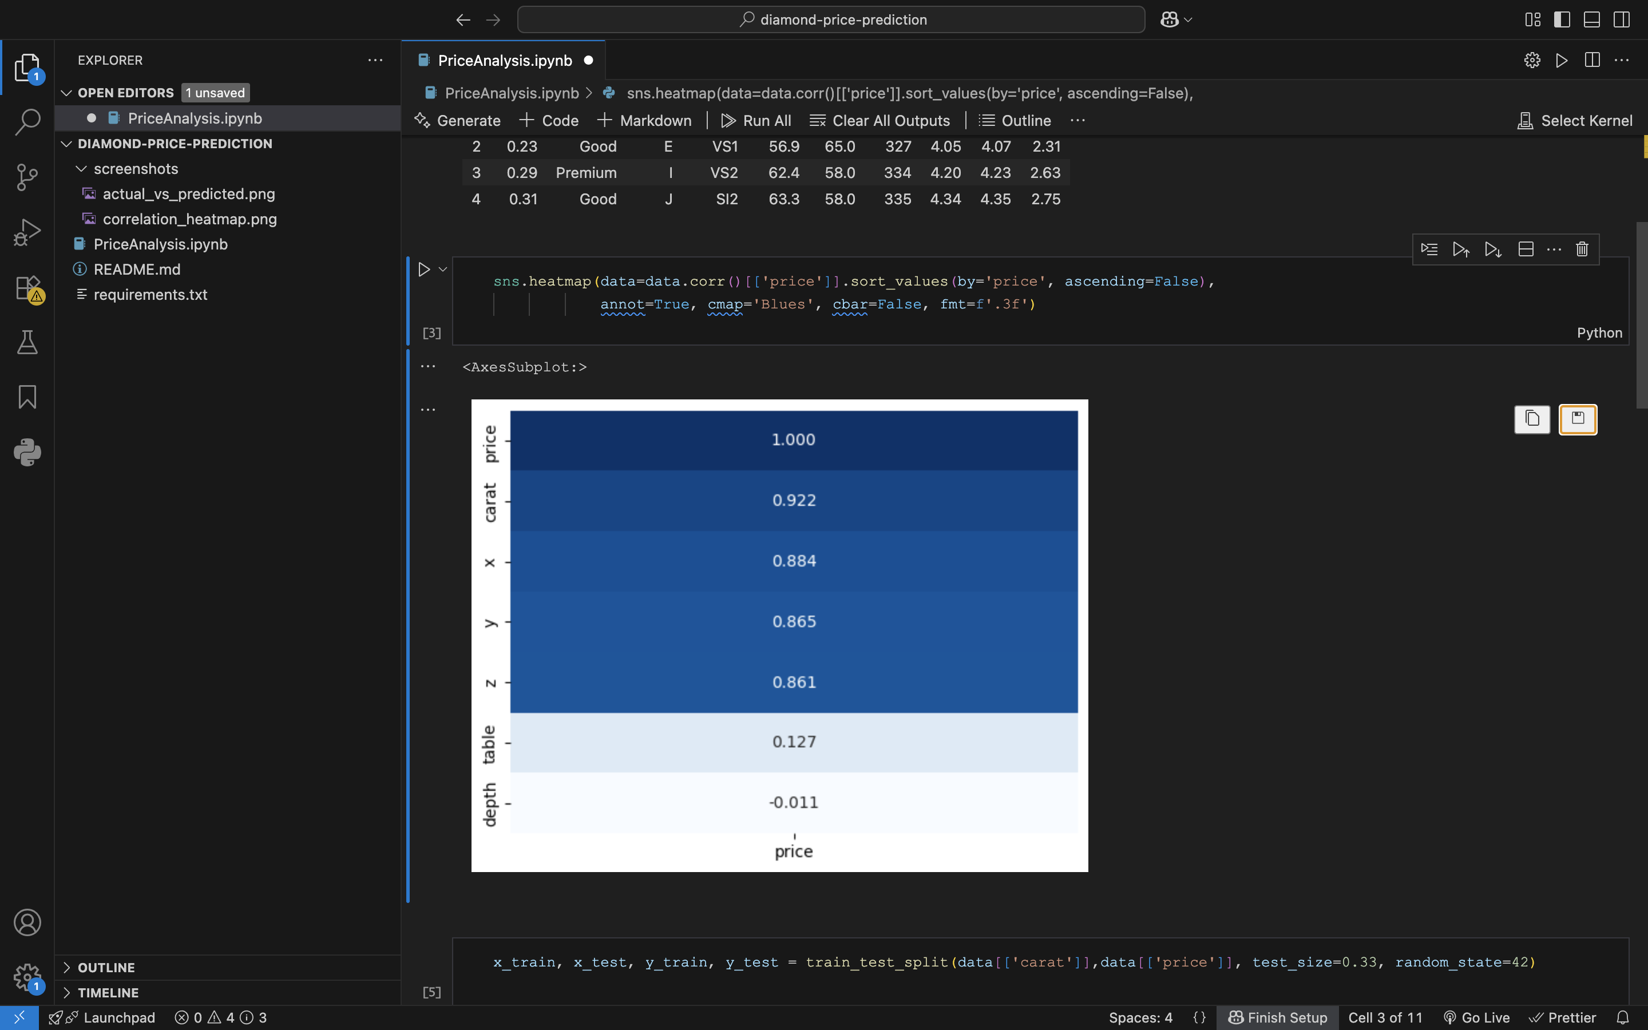
Task: Open the Search view icon
Action: (27, 122)
